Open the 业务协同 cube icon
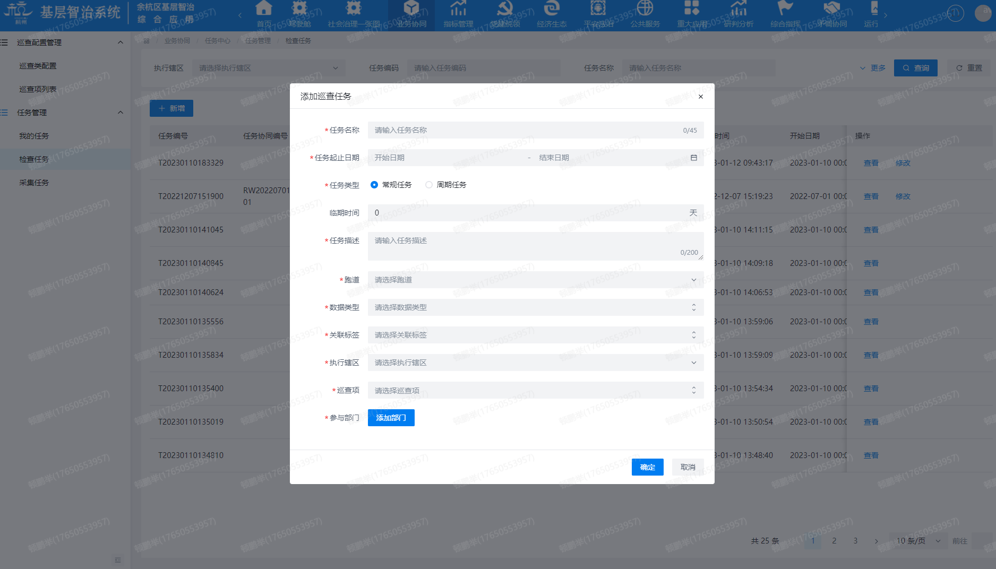This screenshot has width=996, height=569. 411,8
